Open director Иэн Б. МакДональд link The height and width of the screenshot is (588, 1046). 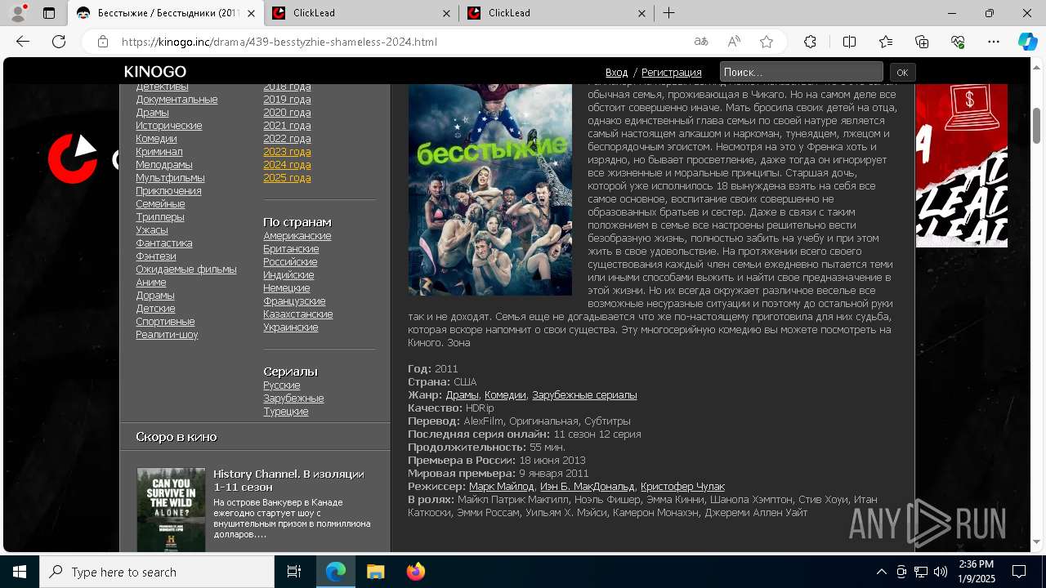click(588, 487)
